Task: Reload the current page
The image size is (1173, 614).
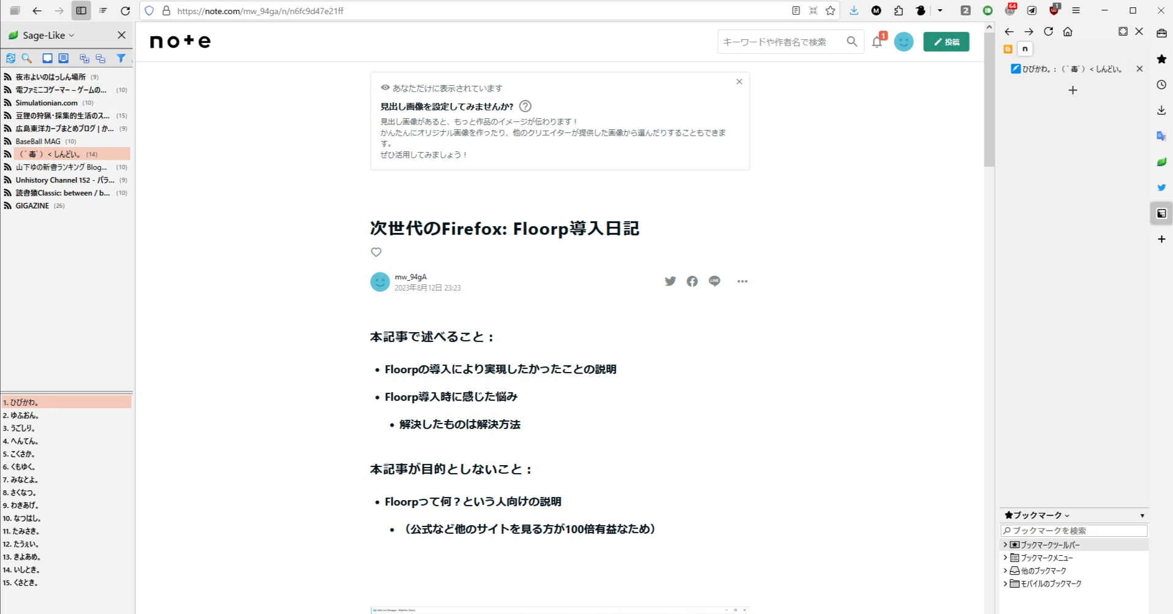Action: [125, 10]
